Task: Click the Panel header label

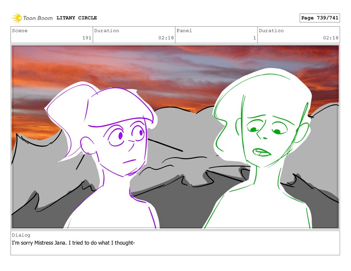Action: pos(184,30)
